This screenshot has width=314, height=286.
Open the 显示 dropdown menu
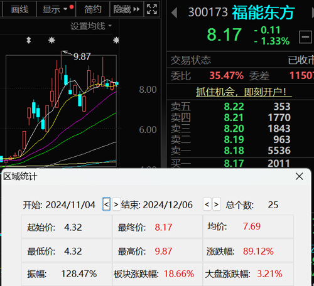click(55, 9)
